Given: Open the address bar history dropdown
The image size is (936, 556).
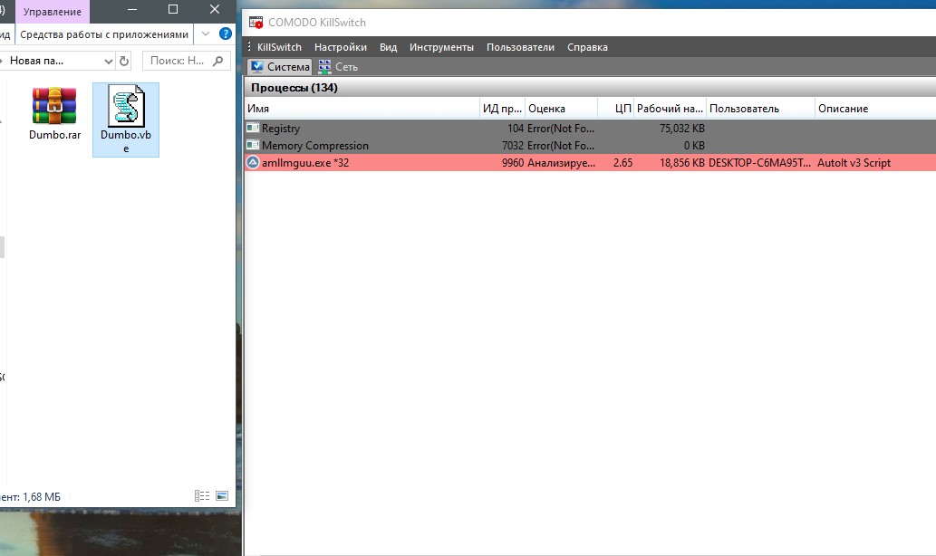Looking at the screenshot, I should (108, 61).
